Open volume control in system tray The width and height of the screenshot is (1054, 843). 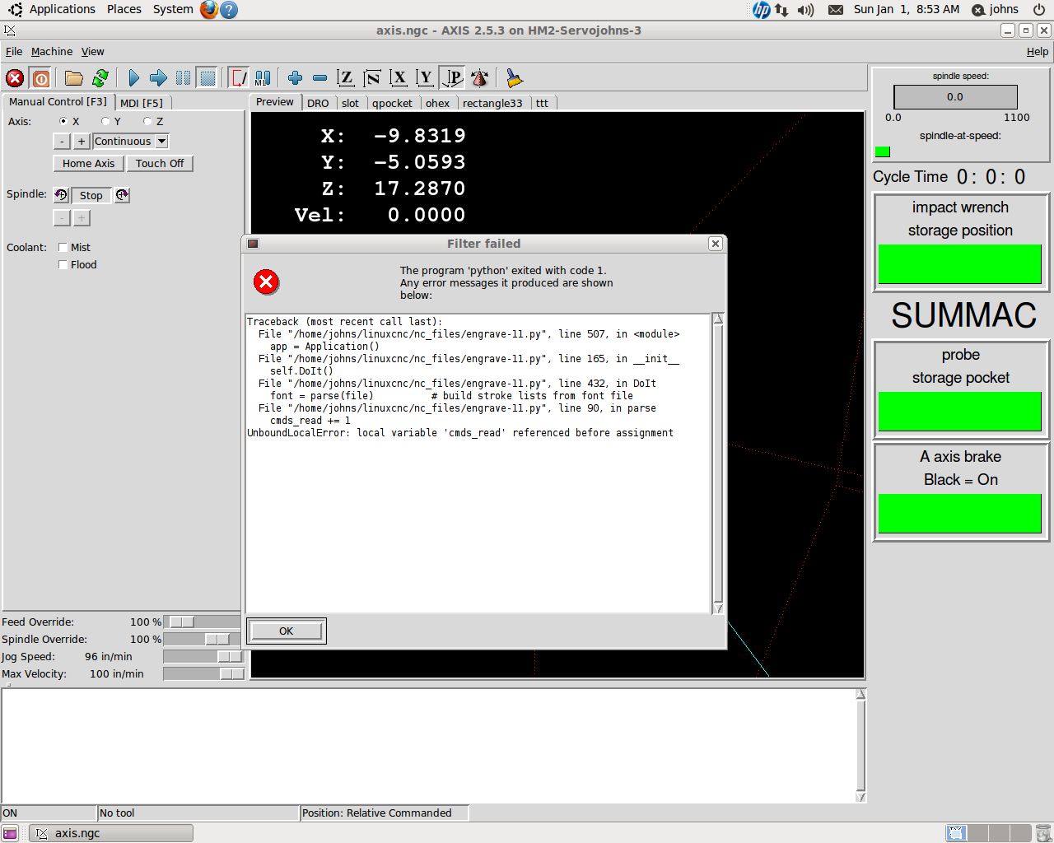(x=805, y=10)
